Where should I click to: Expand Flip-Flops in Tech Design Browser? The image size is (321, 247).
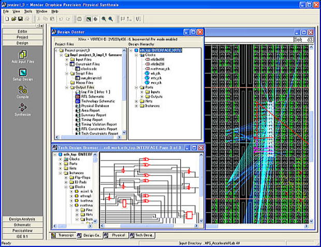66,178
